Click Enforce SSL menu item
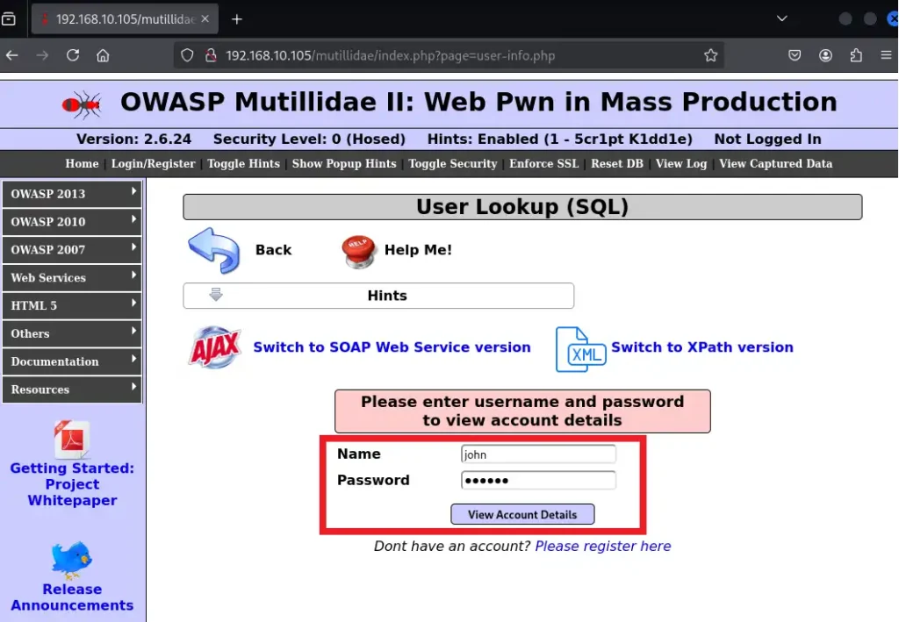 tap(544, 164)
